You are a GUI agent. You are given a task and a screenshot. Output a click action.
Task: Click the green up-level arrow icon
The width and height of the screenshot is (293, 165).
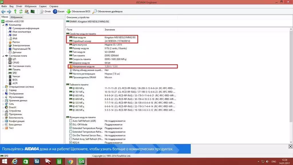(15, 11)
